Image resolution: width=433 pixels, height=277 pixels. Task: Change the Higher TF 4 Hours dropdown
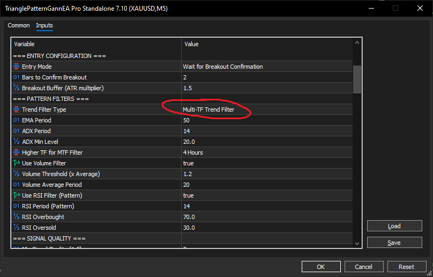tap(268, 152)
